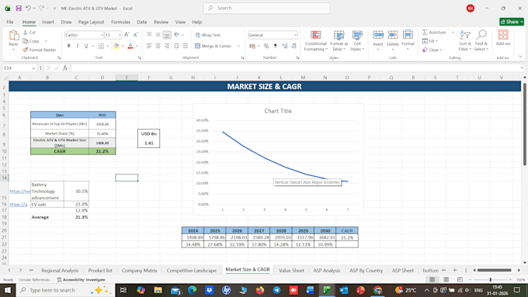The image size is (528, 297).
Task: Switch to the Data ribbon tab
Action: (141, 22)
